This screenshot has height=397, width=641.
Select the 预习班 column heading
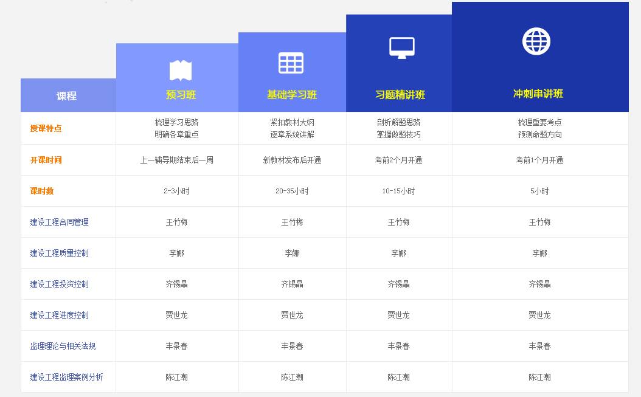(x=181, y=95)
